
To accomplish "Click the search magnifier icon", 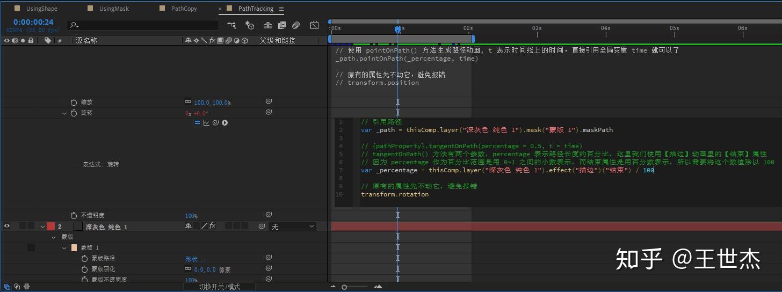I will click(74, 25).
